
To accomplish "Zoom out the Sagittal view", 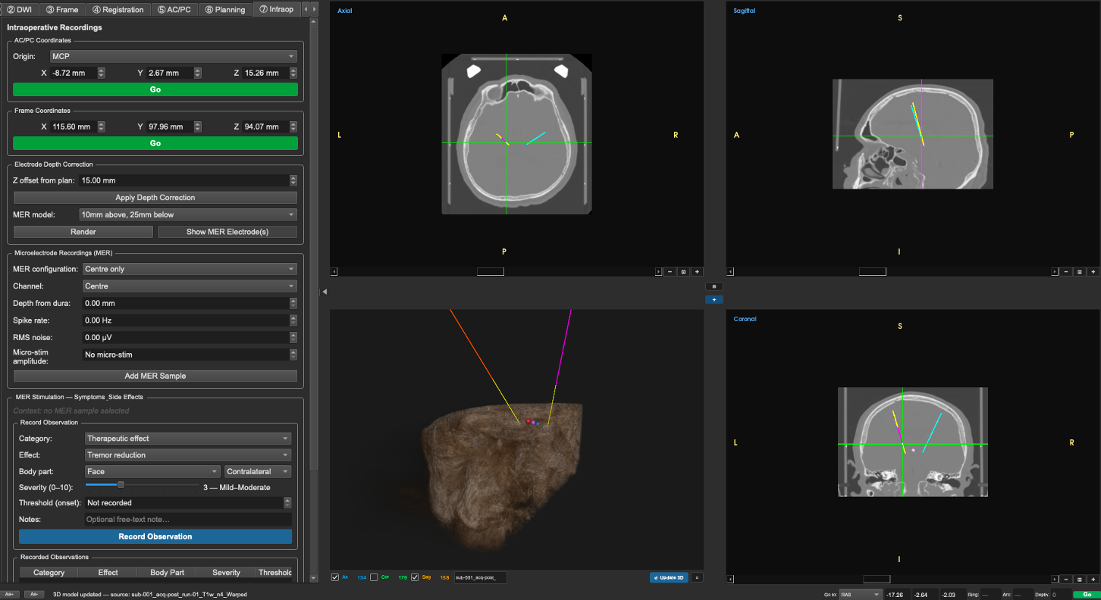I will [x=1066, y=271].
